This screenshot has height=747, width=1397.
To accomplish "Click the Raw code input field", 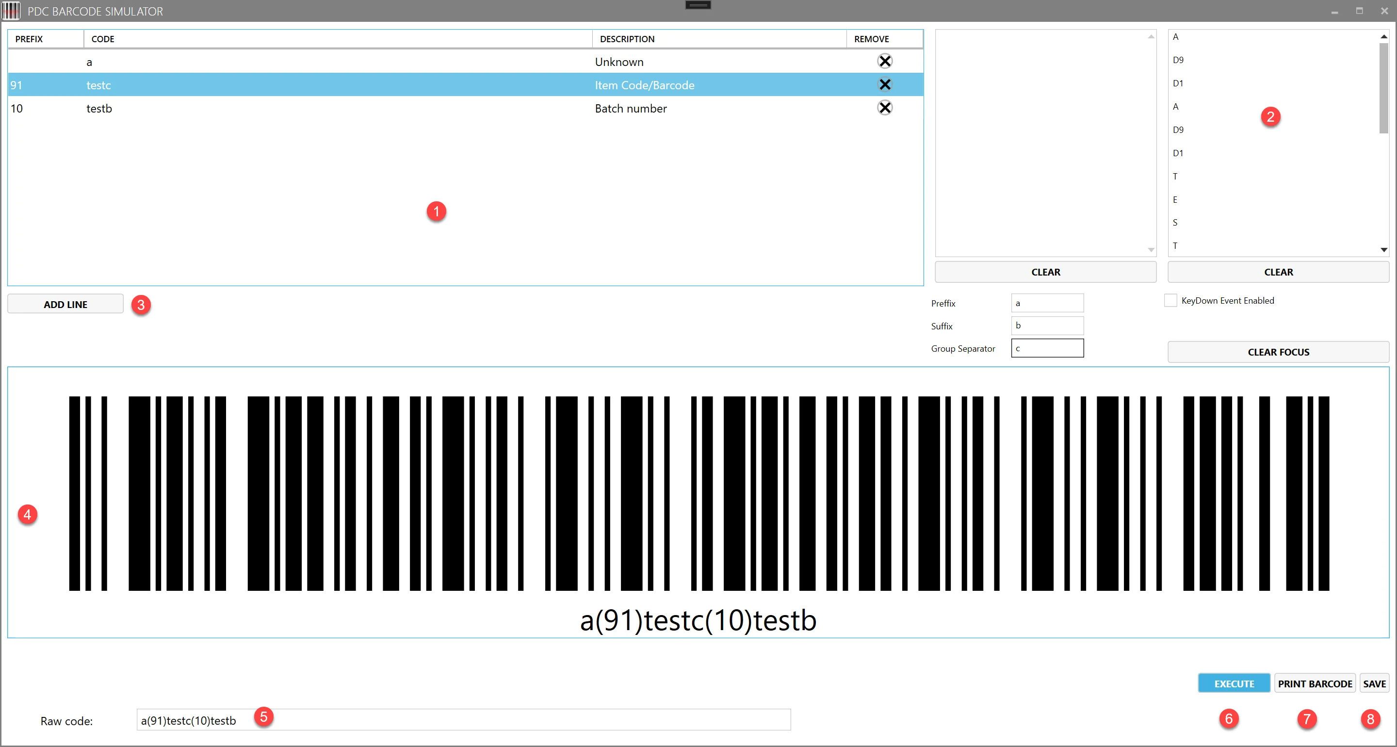I will click(461, 719).
